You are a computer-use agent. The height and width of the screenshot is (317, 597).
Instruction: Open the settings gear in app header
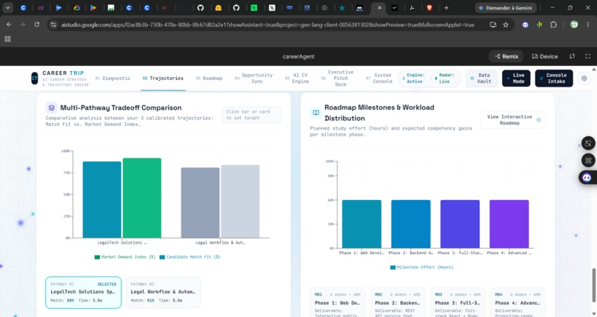tap(584, 79)
